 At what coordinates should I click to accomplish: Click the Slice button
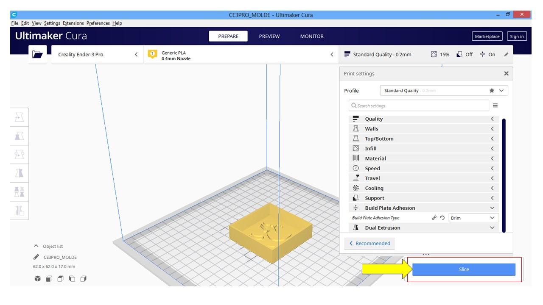tap(464, 269)
